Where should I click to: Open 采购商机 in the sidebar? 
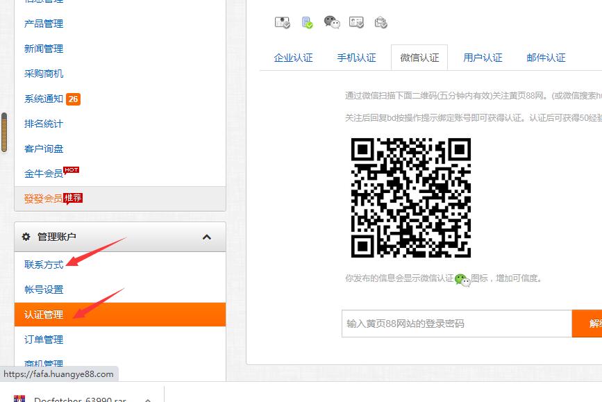pos(44,74)
